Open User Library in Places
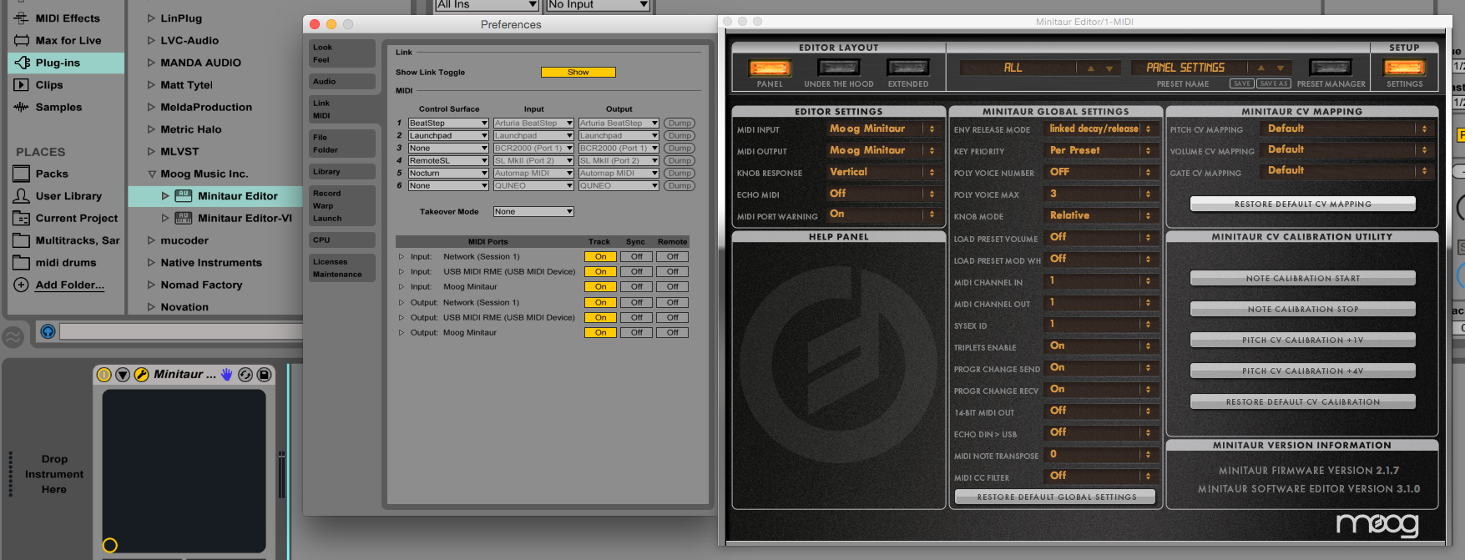This screenshot has height=560, width=1465. (67, 196)
